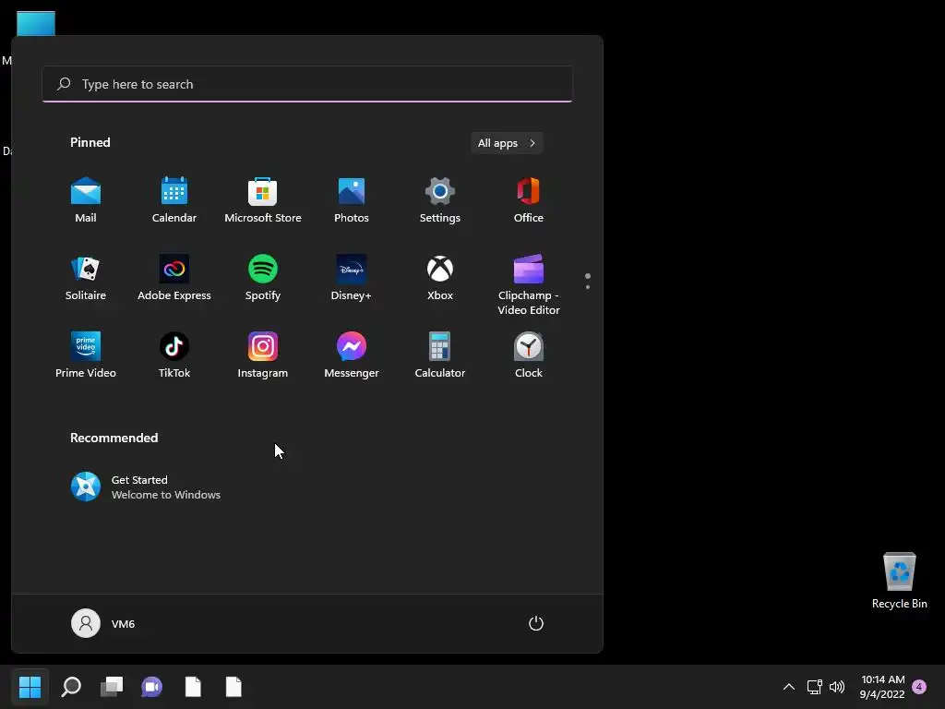Launch TikTok

coord(174,355)
